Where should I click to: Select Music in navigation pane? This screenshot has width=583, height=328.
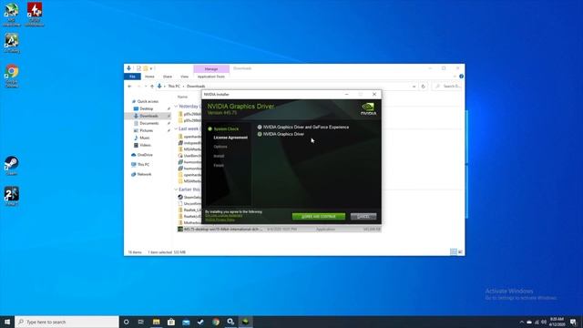click(x=145, y=138)
